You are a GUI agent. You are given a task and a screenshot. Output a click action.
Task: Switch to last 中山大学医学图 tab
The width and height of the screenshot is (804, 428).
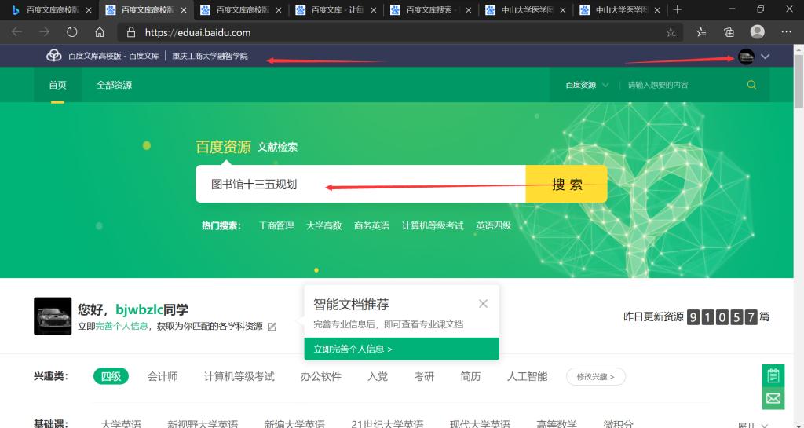point(620,10)
